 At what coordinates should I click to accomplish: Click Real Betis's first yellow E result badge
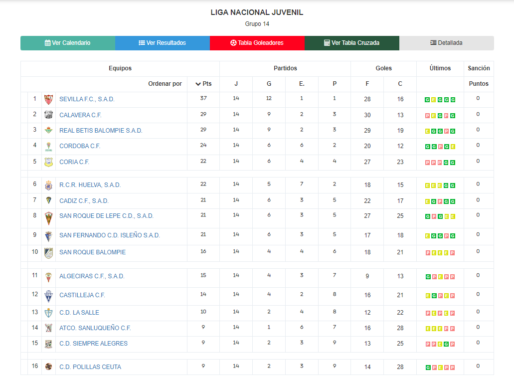[427, 131]
